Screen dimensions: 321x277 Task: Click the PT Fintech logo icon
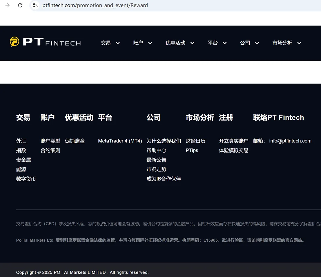tap(14, 41)
